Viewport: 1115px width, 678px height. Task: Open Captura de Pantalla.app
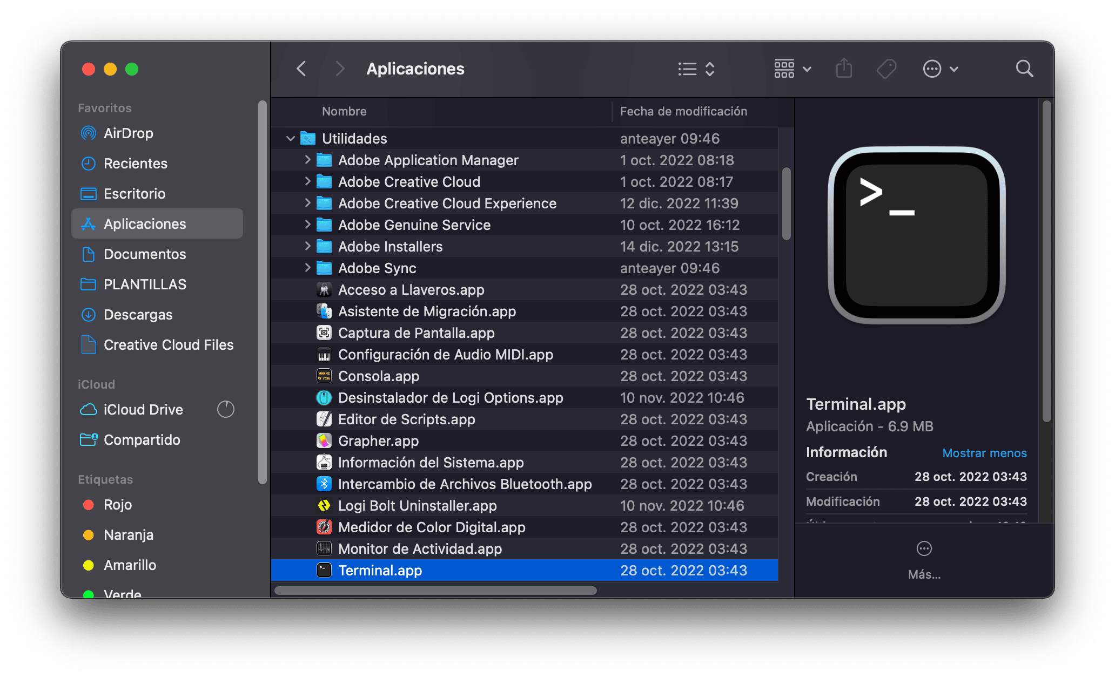(416, 333)
